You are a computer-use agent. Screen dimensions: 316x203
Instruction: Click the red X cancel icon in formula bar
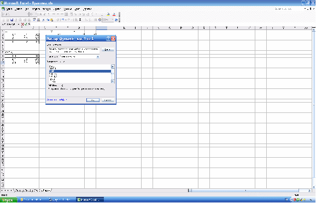22,24
